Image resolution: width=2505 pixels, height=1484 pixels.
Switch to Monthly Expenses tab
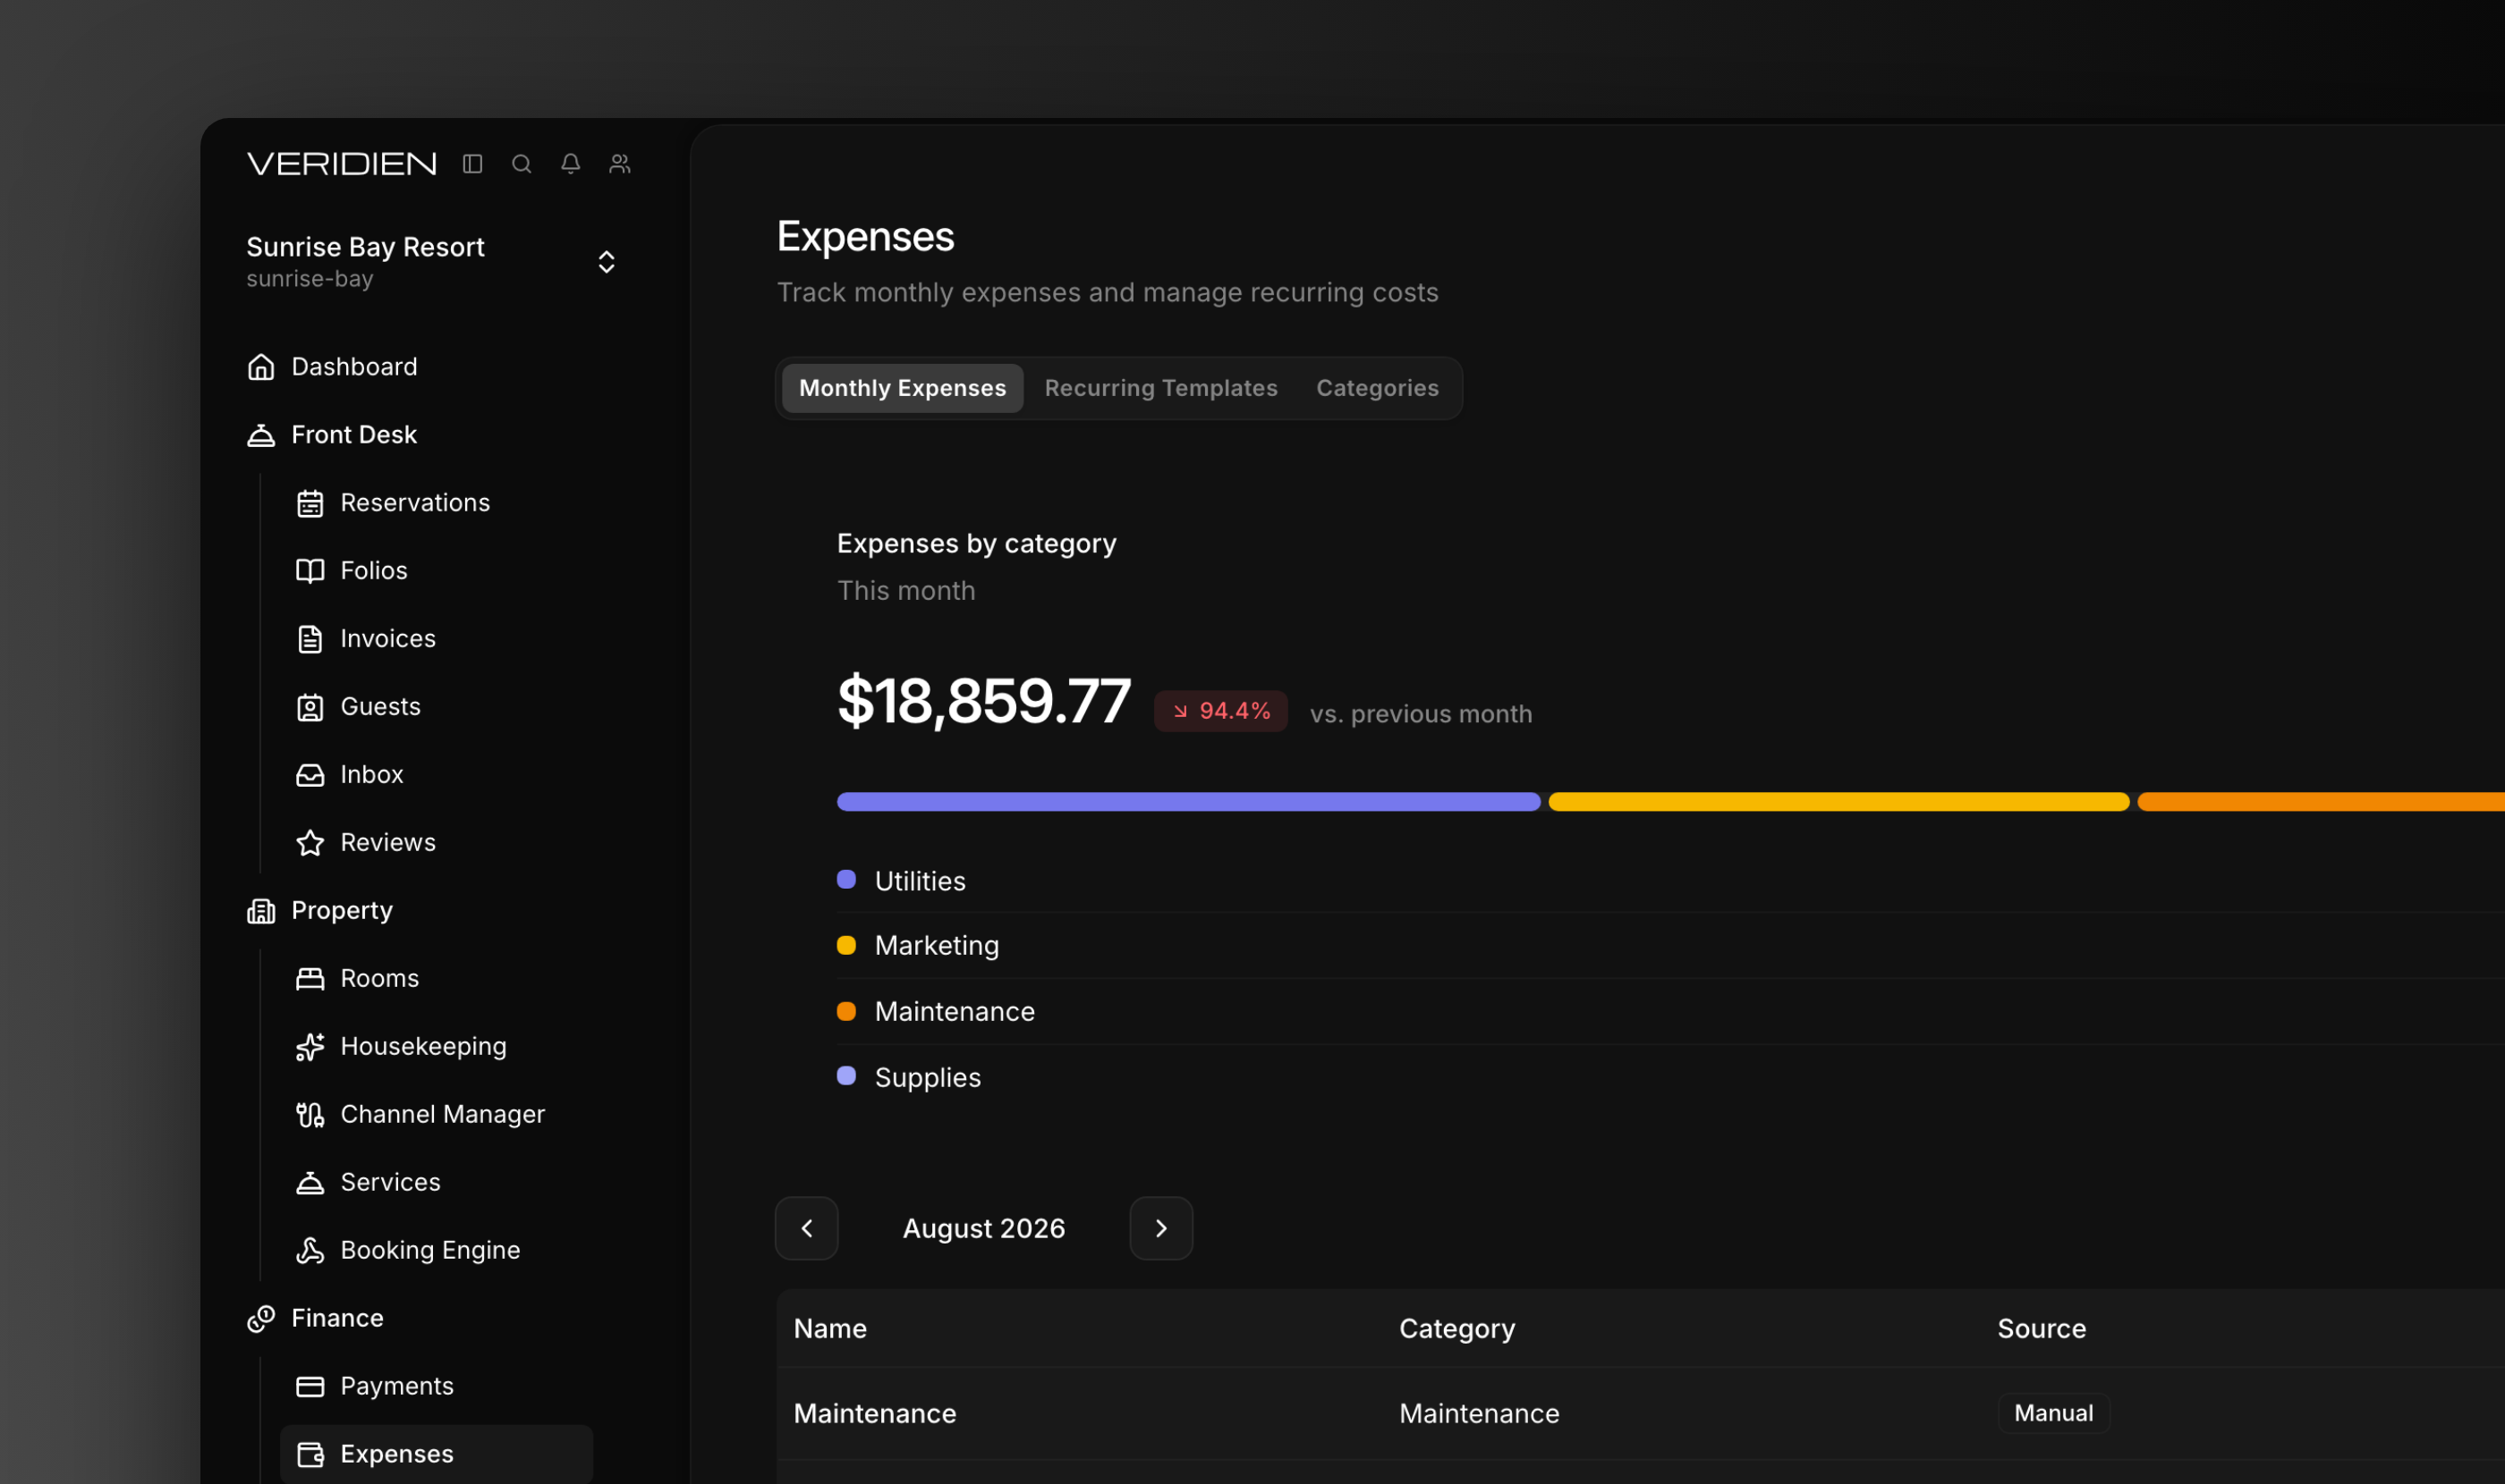pos(903,388)
